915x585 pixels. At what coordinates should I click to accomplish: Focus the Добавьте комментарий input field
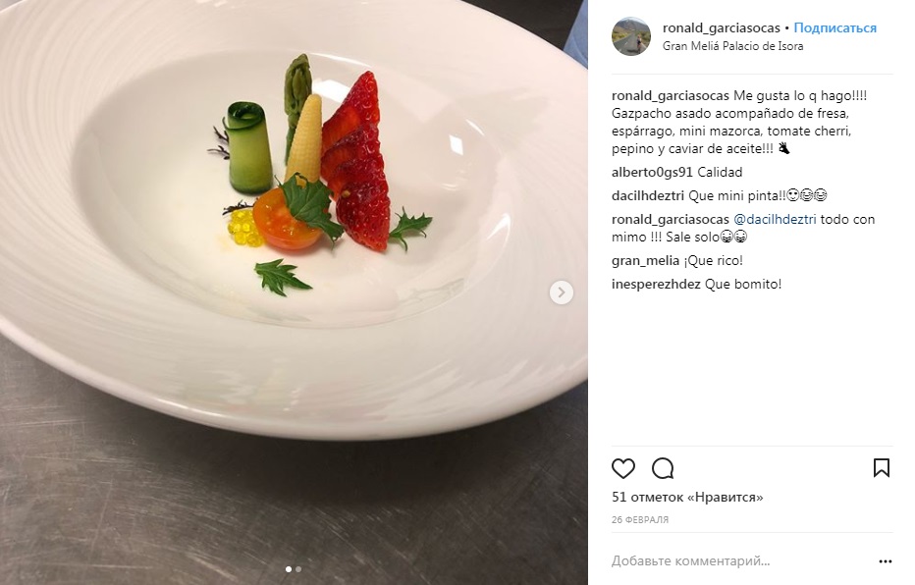pyautogui.click(x=741, y=561)
